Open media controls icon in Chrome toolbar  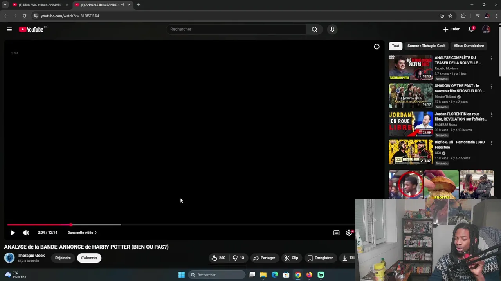pyautogui.click(x=477, y=16)
